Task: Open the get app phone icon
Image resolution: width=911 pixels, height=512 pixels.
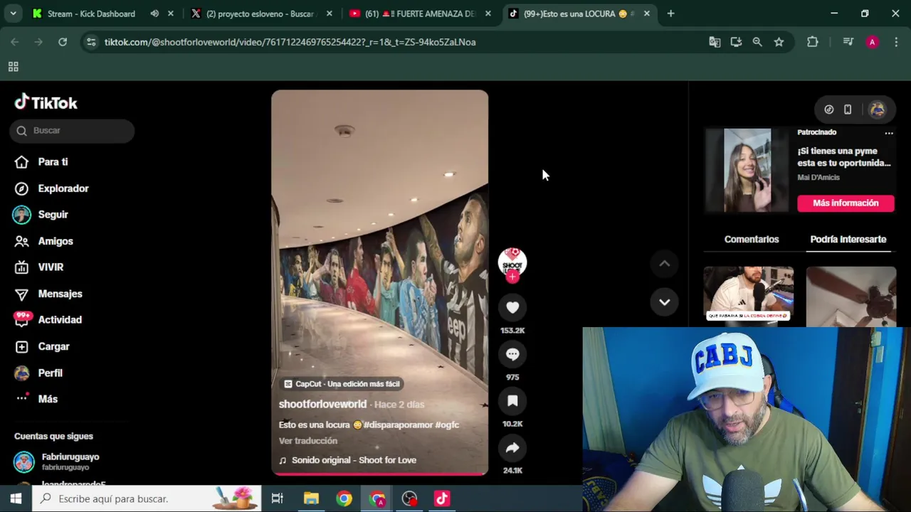Action: point(848,110)
